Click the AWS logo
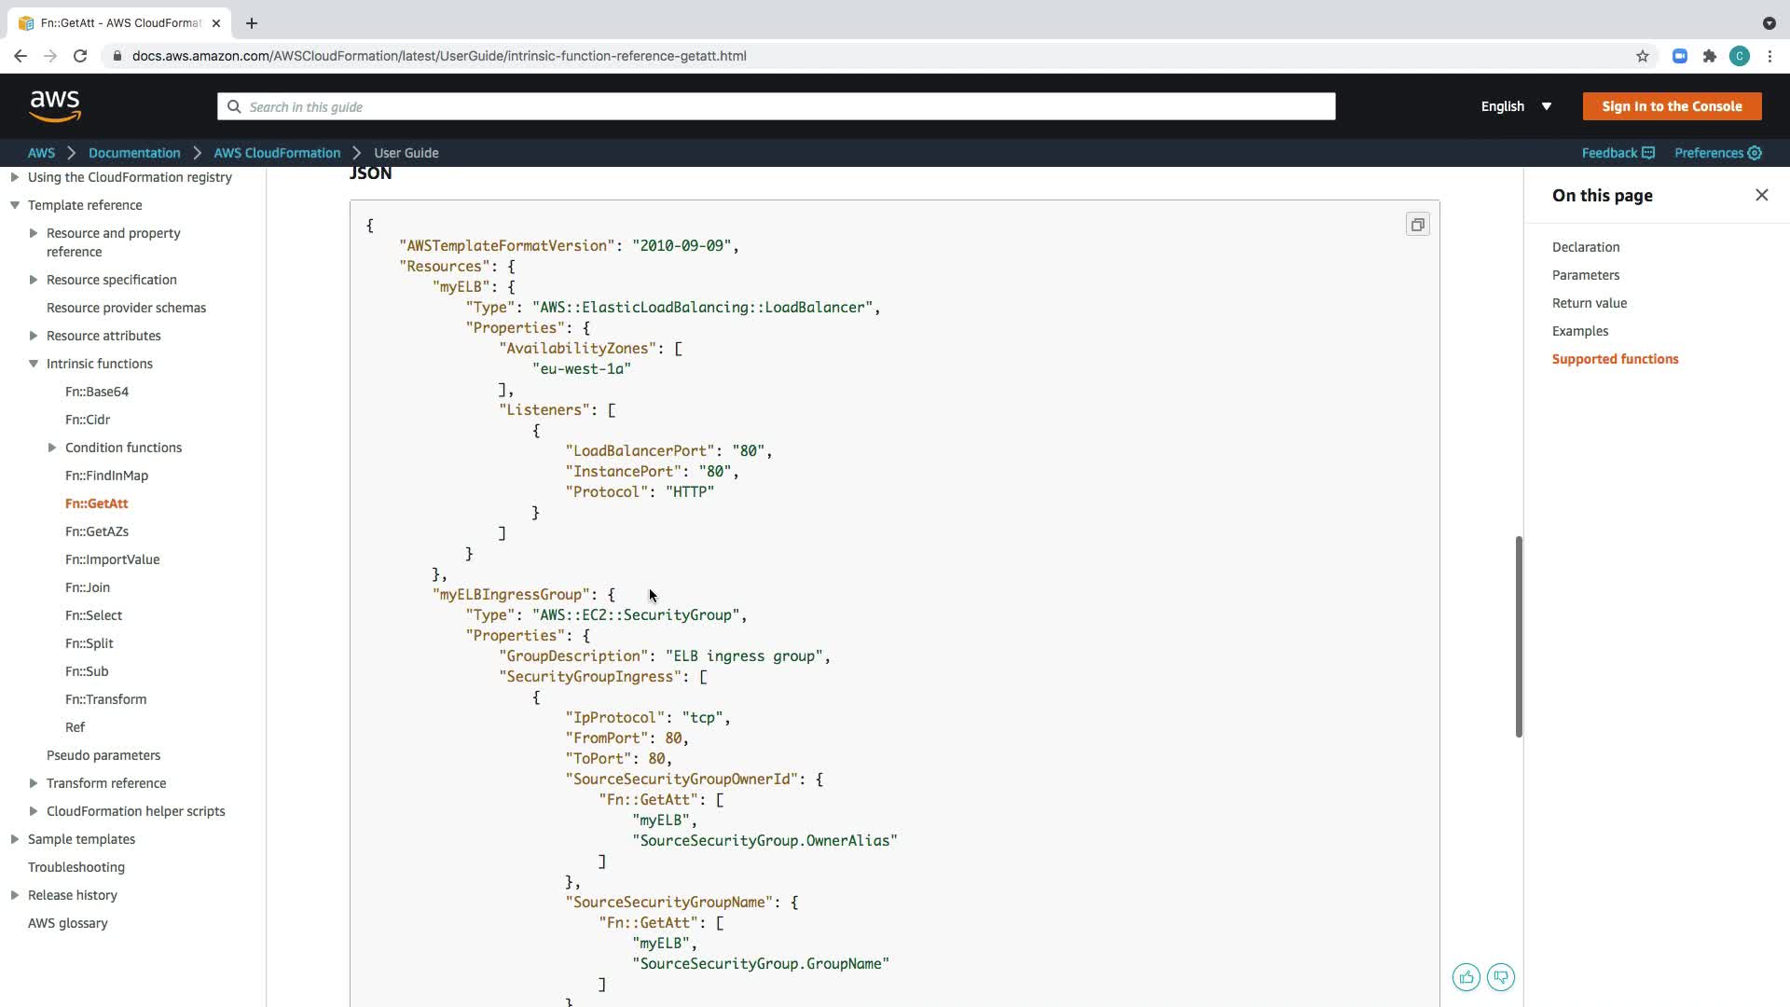1790x1007 pixels. [x=55, y=106]
